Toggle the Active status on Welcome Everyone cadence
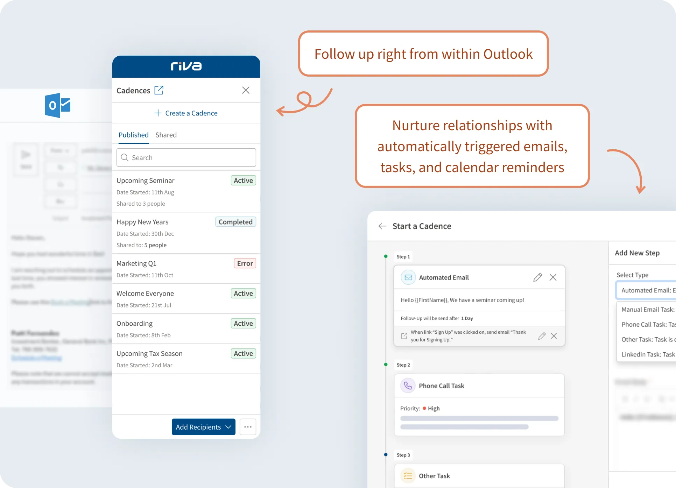The image size is (676, 488). click(243, 293)
